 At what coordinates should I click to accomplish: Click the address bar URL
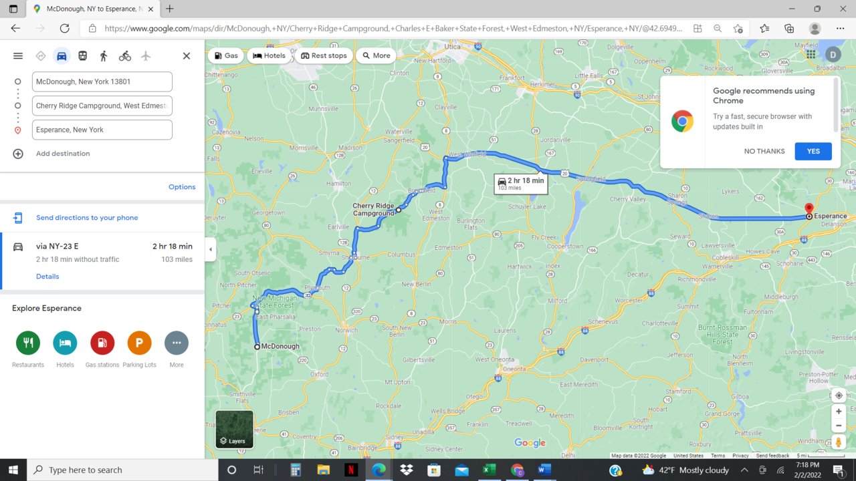[x=394, y=28]
